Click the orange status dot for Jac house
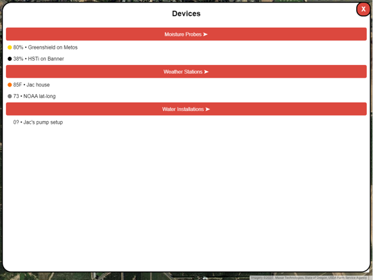 pos(9,85)
